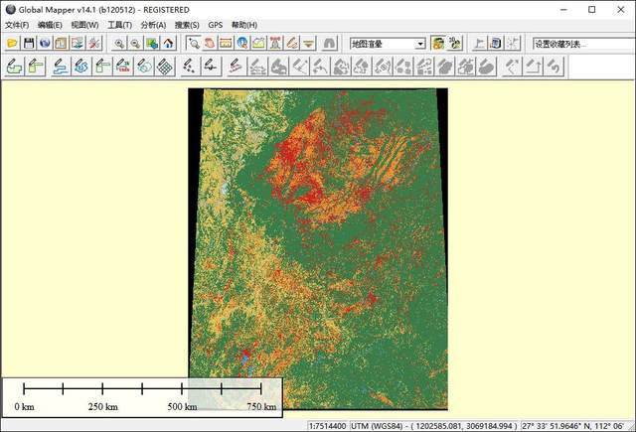Click the Open Data File folder icon
The width and height of the screenshot is (636, 432).
point(13,44)
